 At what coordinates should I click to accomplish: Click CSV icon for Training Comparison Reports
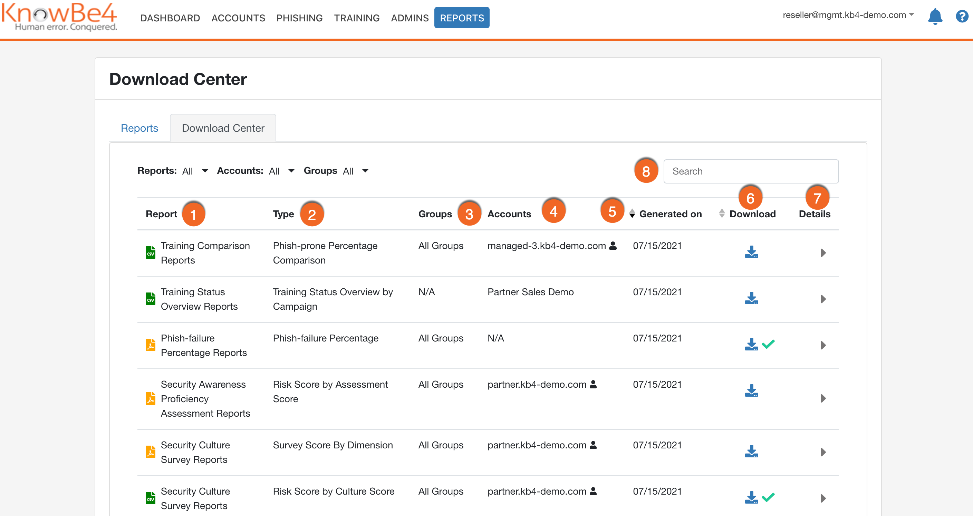point(150,252)
